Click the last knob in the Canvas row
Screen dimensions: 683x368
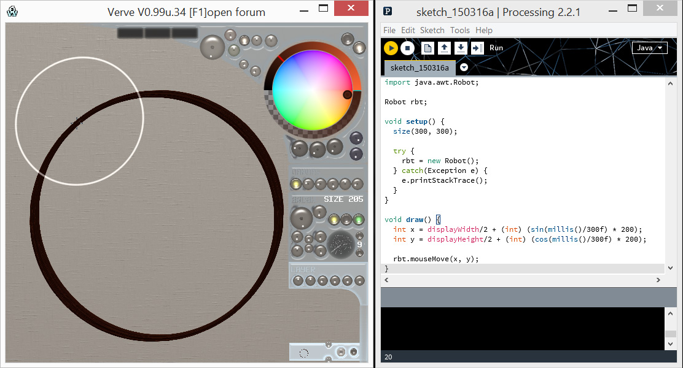pyautogui.click(x=357, y=184)
